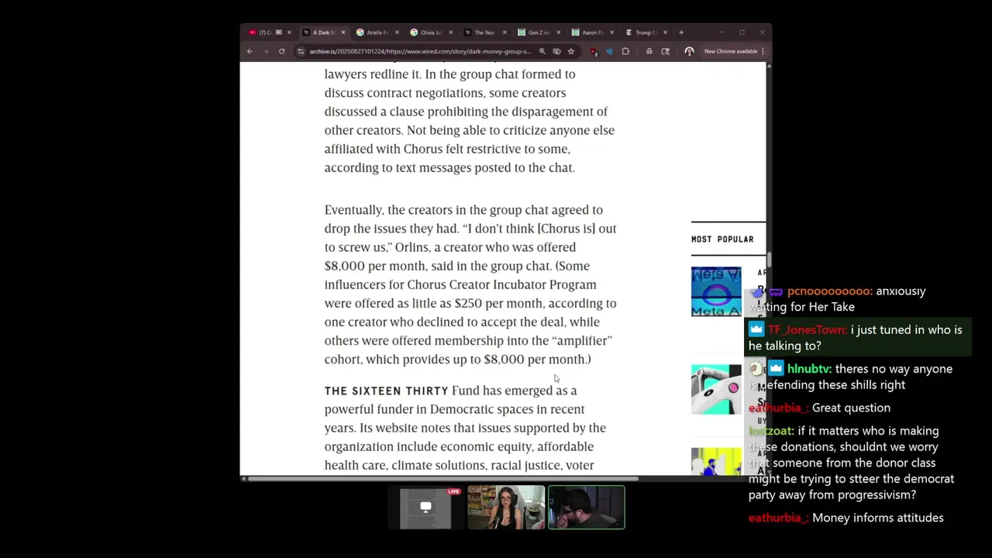Bookmark this page with the star icon
The height and width of the screenshot is (558, 992).
571,51
